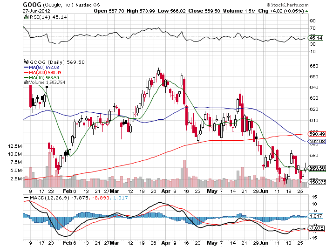Click the 'Low 566.02' header value
Screen dimensions: 326x247
[x=171, y=11]
